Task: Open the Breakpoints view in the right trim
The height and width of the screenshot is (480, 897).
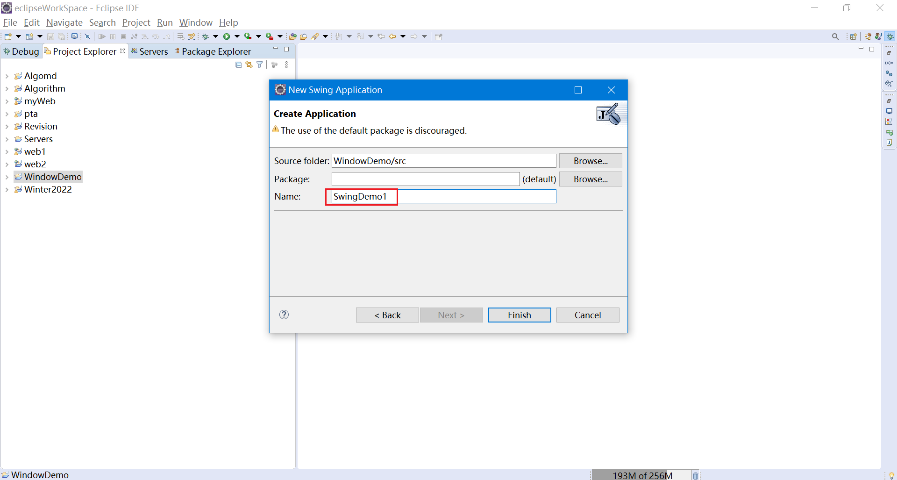Action: [889, 73]
